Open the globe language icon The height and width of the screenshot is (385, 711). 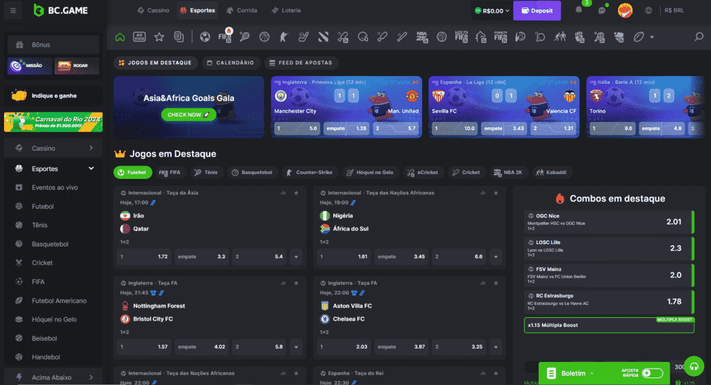pyautogui.click(x=649, y=10)
